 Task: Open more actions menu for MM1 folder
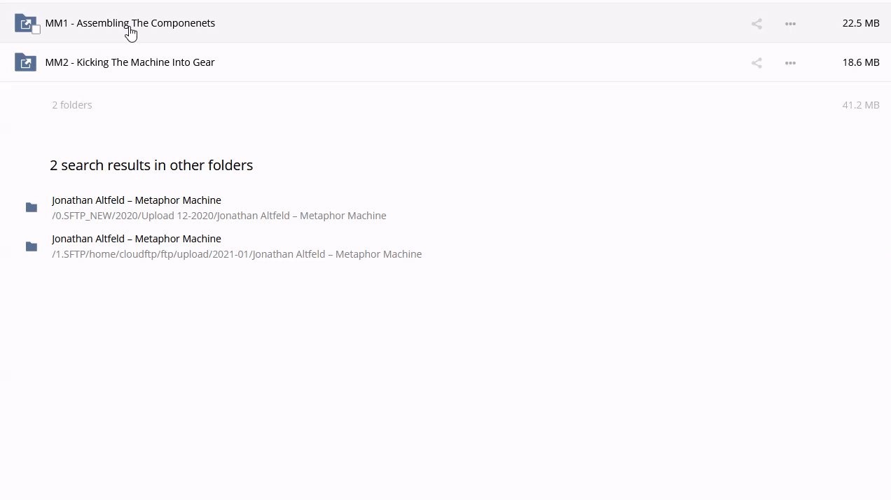click(x=790, y=24)
